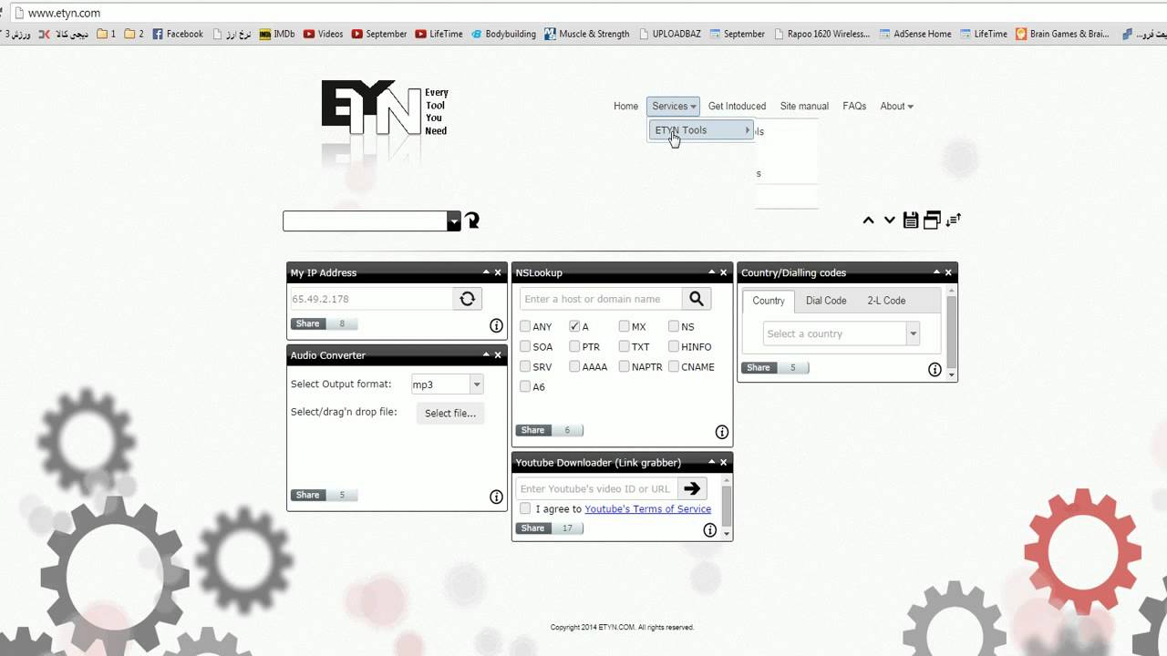
Task: Close the Country/Dialling codes widget
Action: click(x=948, y=272)
